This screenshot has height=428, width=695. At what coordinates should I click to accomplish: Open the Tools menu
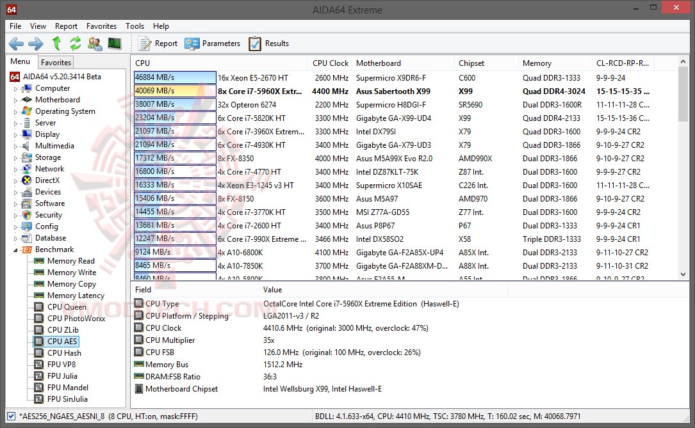point(135,26)
